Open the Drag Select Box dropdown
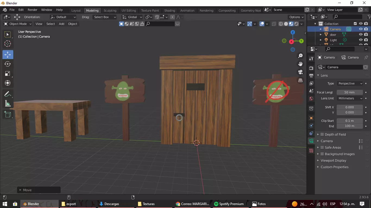The height and width of the screenshot is (208, 371). click(x=104, y=17)
